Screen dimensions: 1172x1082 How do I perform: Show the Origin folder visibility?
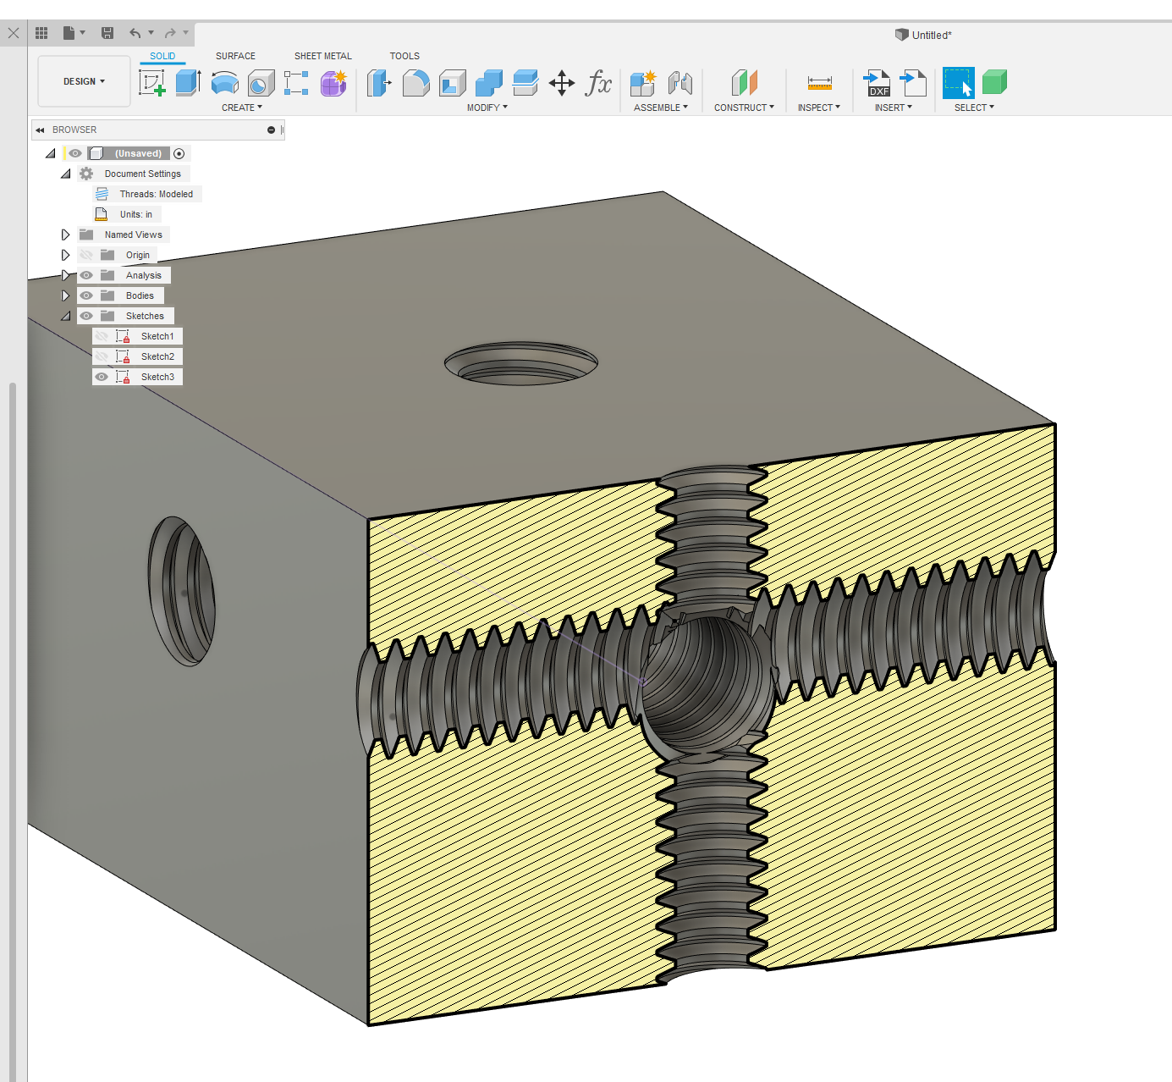click(x=86, y=254)
